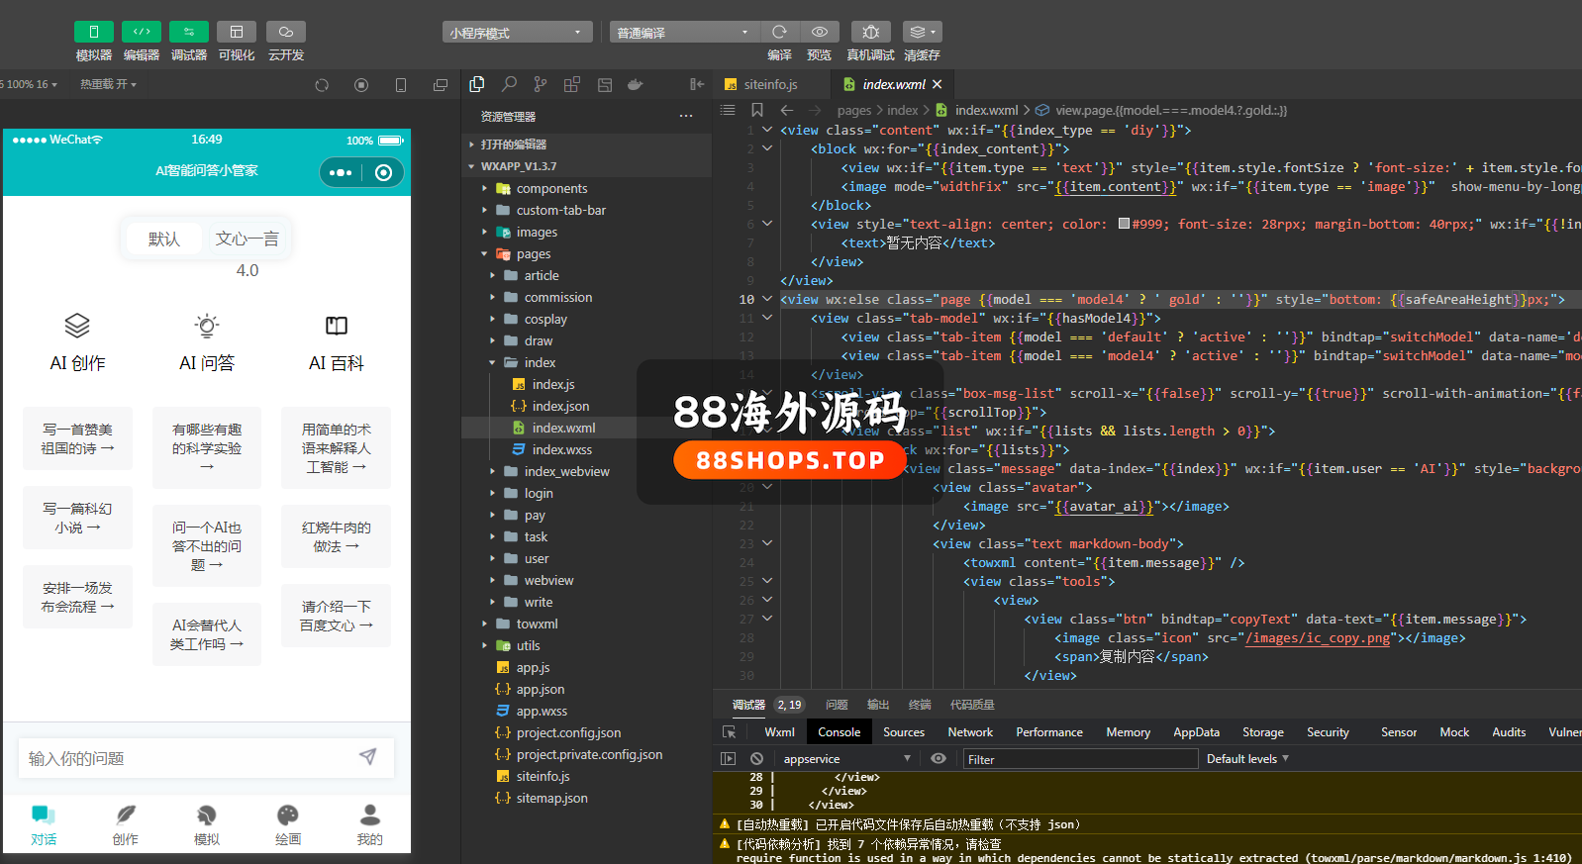Toggle the 编辑器 editor panel button
Image resolution: width=1582 pixels, height=864 pixels.
(x=142, y=32)
